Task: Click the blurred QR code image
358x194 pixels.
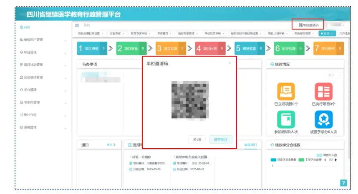Action: pyautogui.click(x=190, y=100)
